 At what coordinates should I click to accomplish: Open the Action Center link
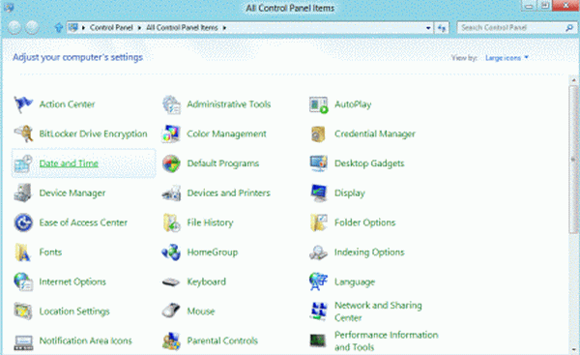[x=67, y=104]
